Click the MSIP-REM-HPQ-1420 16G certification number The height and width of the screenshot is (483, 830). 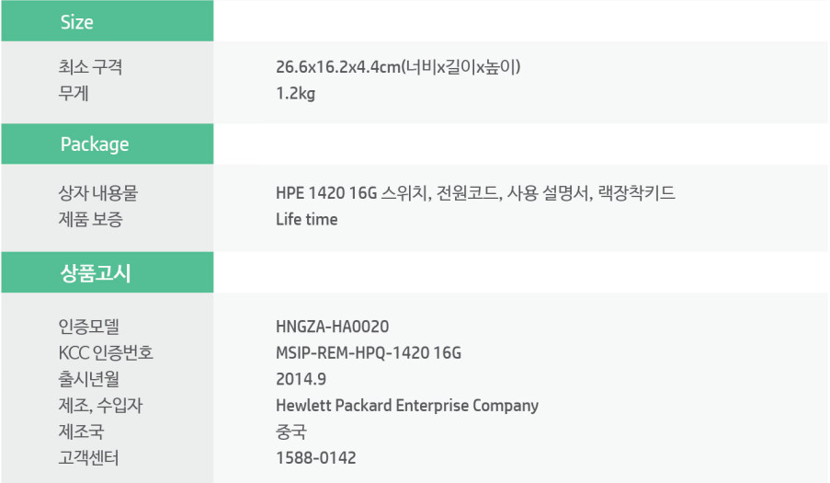(369, 352)
